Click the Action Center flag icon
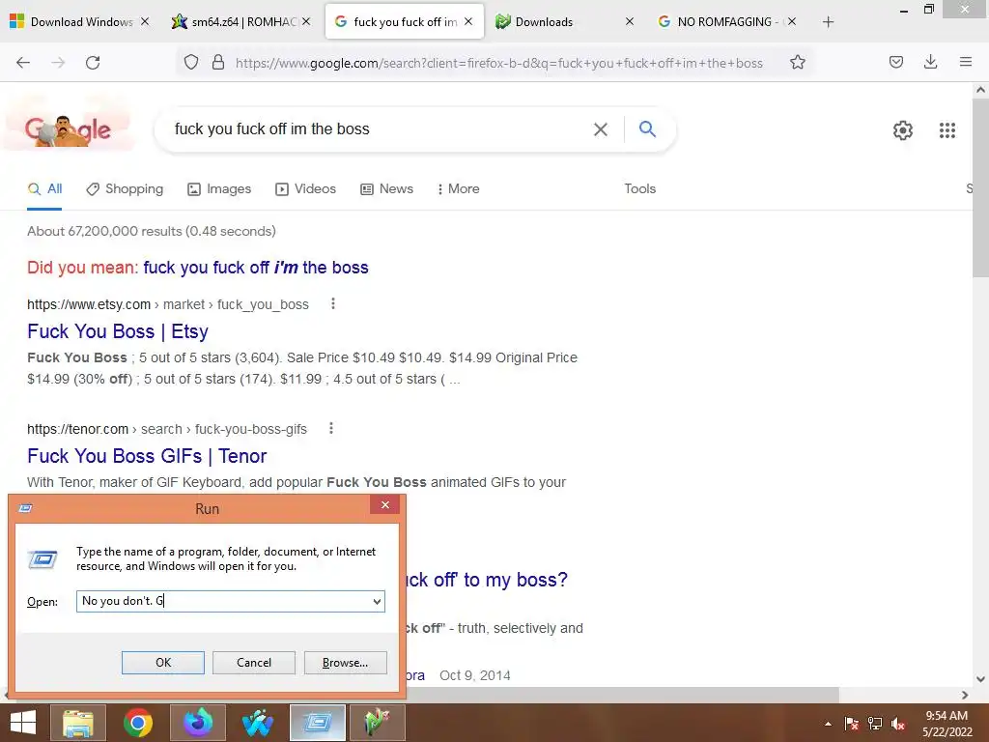Image resolution: width=989 pixels, height=742 pixels. click(x=851, y=724)
